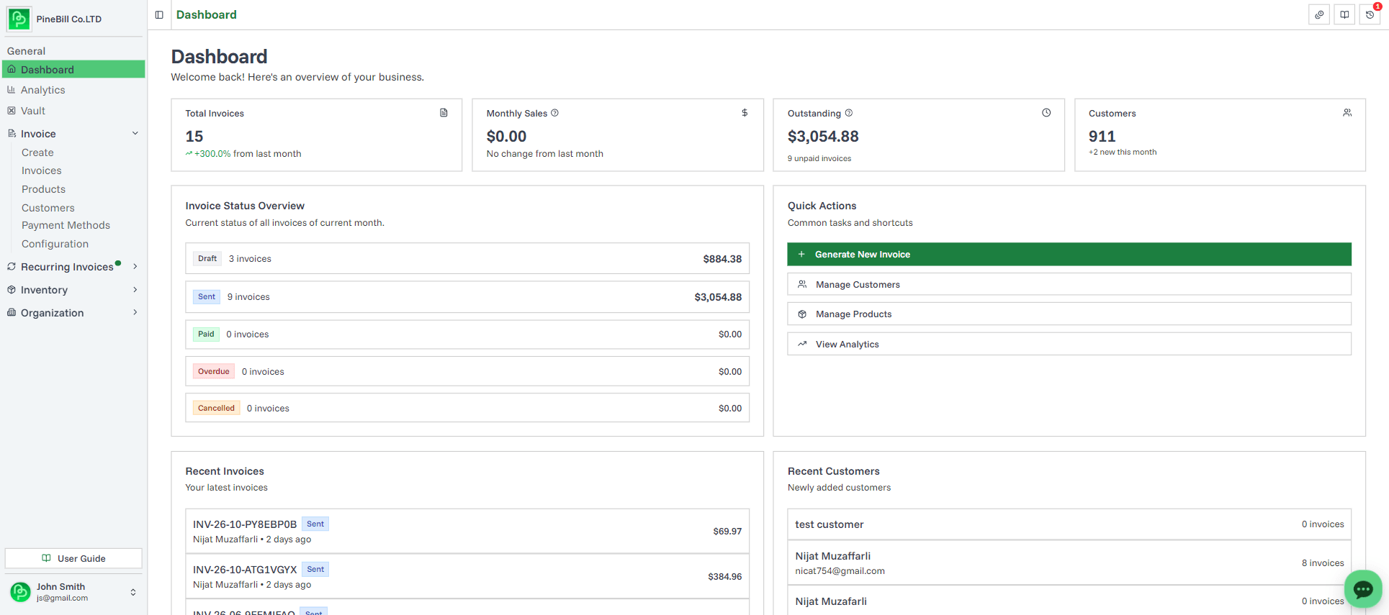Expand the Inventory section

(x=135, y=290)
